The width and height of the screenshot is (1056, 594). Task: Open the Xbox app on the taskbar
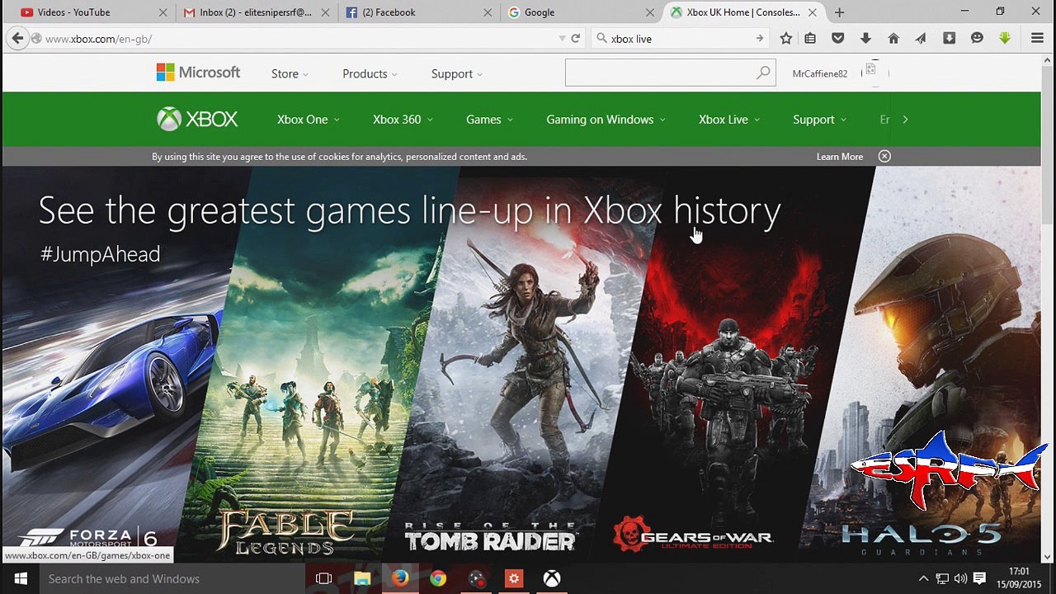tap(552, 579)
